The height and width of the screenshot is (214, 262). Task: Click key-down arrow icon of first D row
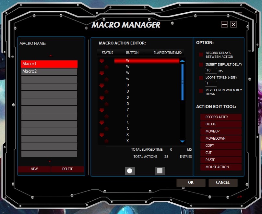click(x=101, y=85)
